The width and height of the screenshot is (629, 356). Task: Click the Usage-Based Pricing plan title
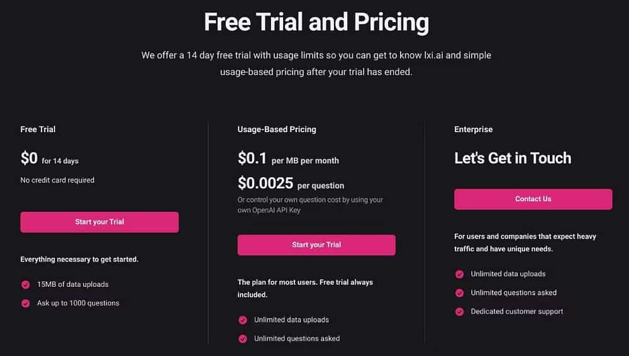[x=277, y=129]
